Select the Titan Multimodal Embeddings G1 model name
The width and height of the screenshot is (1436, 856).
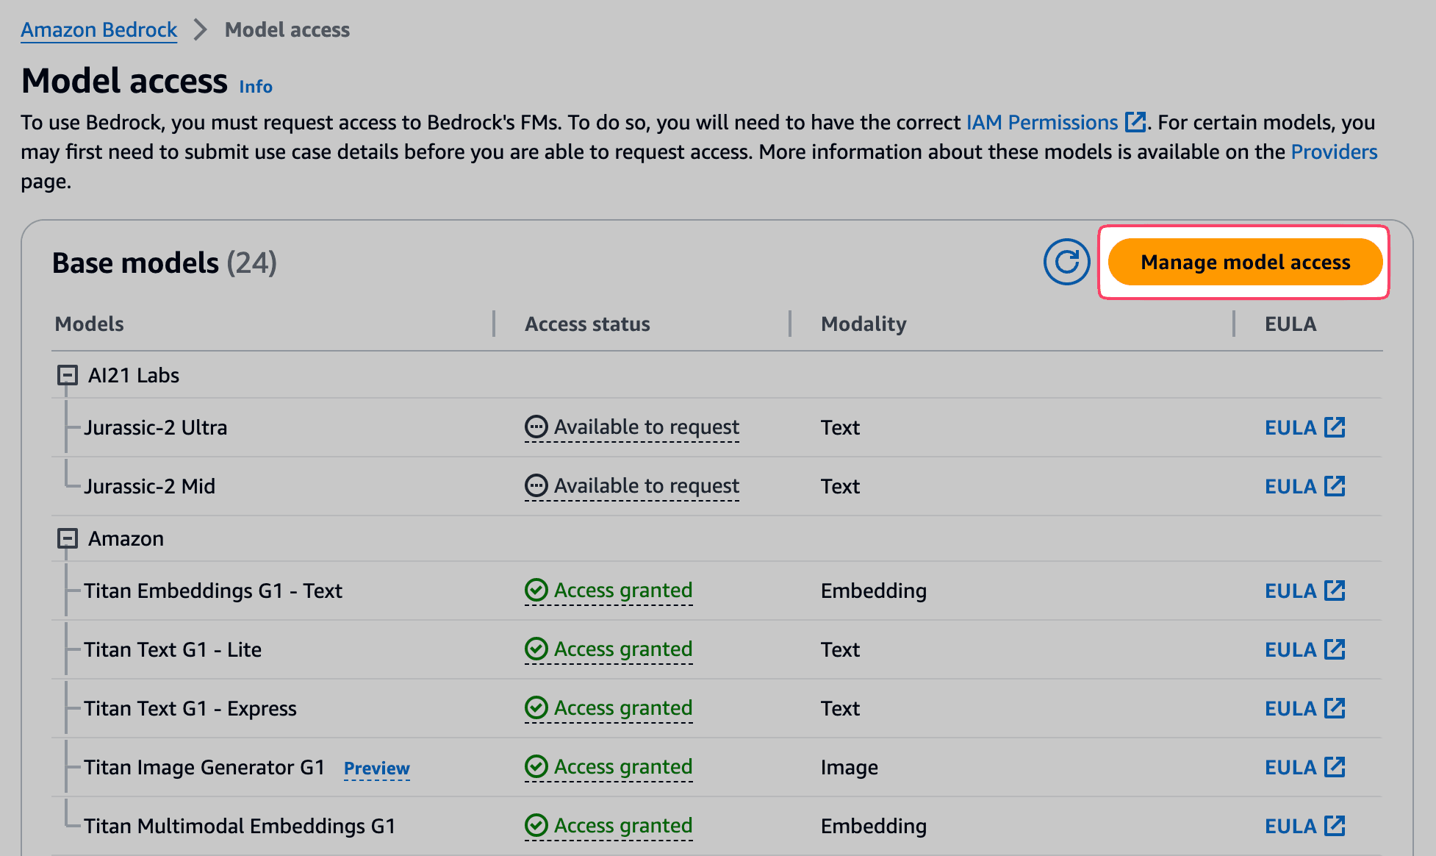point(240,826)
